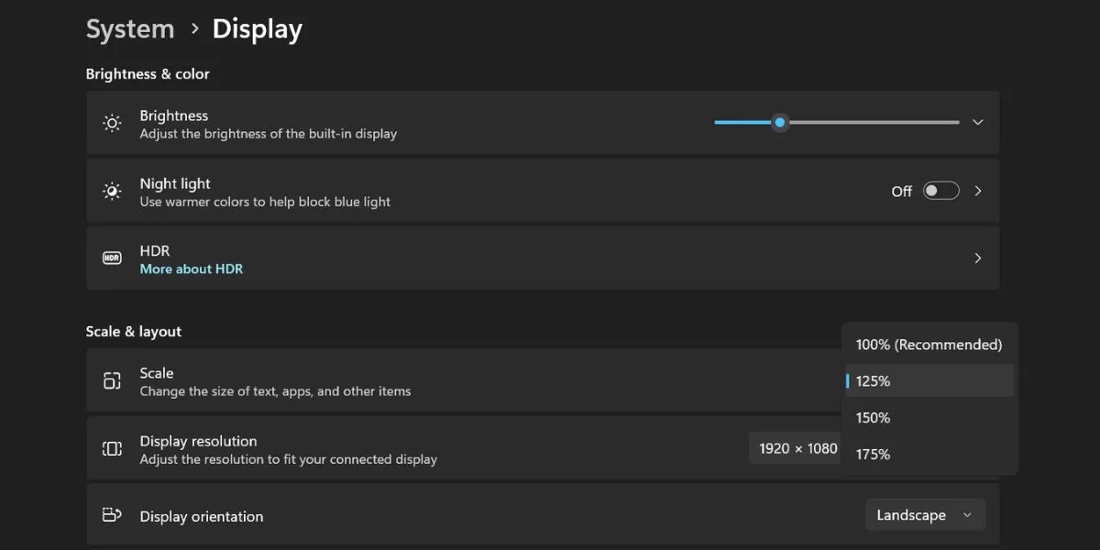Open the 1920 × 1080 resolution dropdown
Image resolution: width=1100 pixels, height=550 pixels.
796,448
